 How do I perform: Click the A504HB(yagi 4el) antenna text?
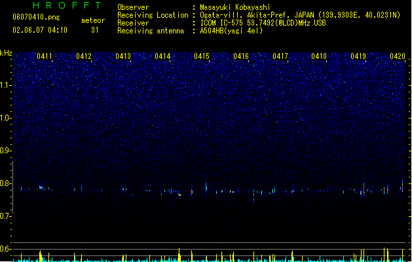coord(231,31)
